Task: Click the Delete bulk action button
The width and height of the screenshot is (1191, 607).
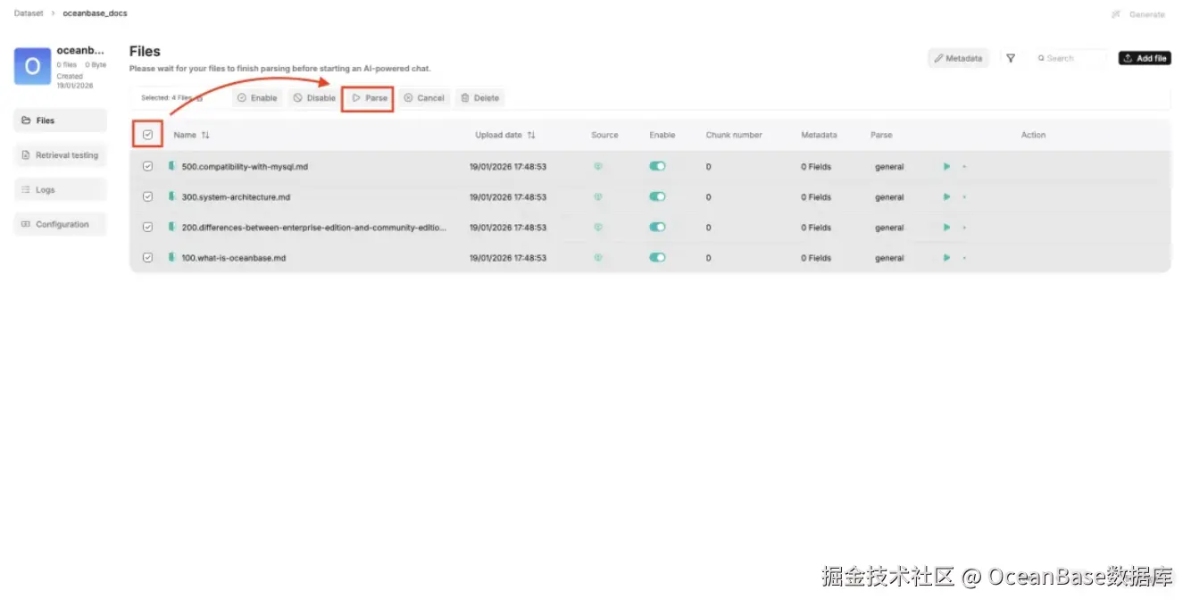Action: click(480, 98)
